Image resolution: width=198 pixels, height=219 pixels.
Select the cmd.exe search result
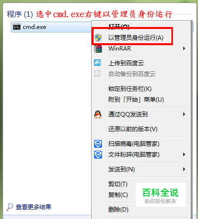pos(51,27)
